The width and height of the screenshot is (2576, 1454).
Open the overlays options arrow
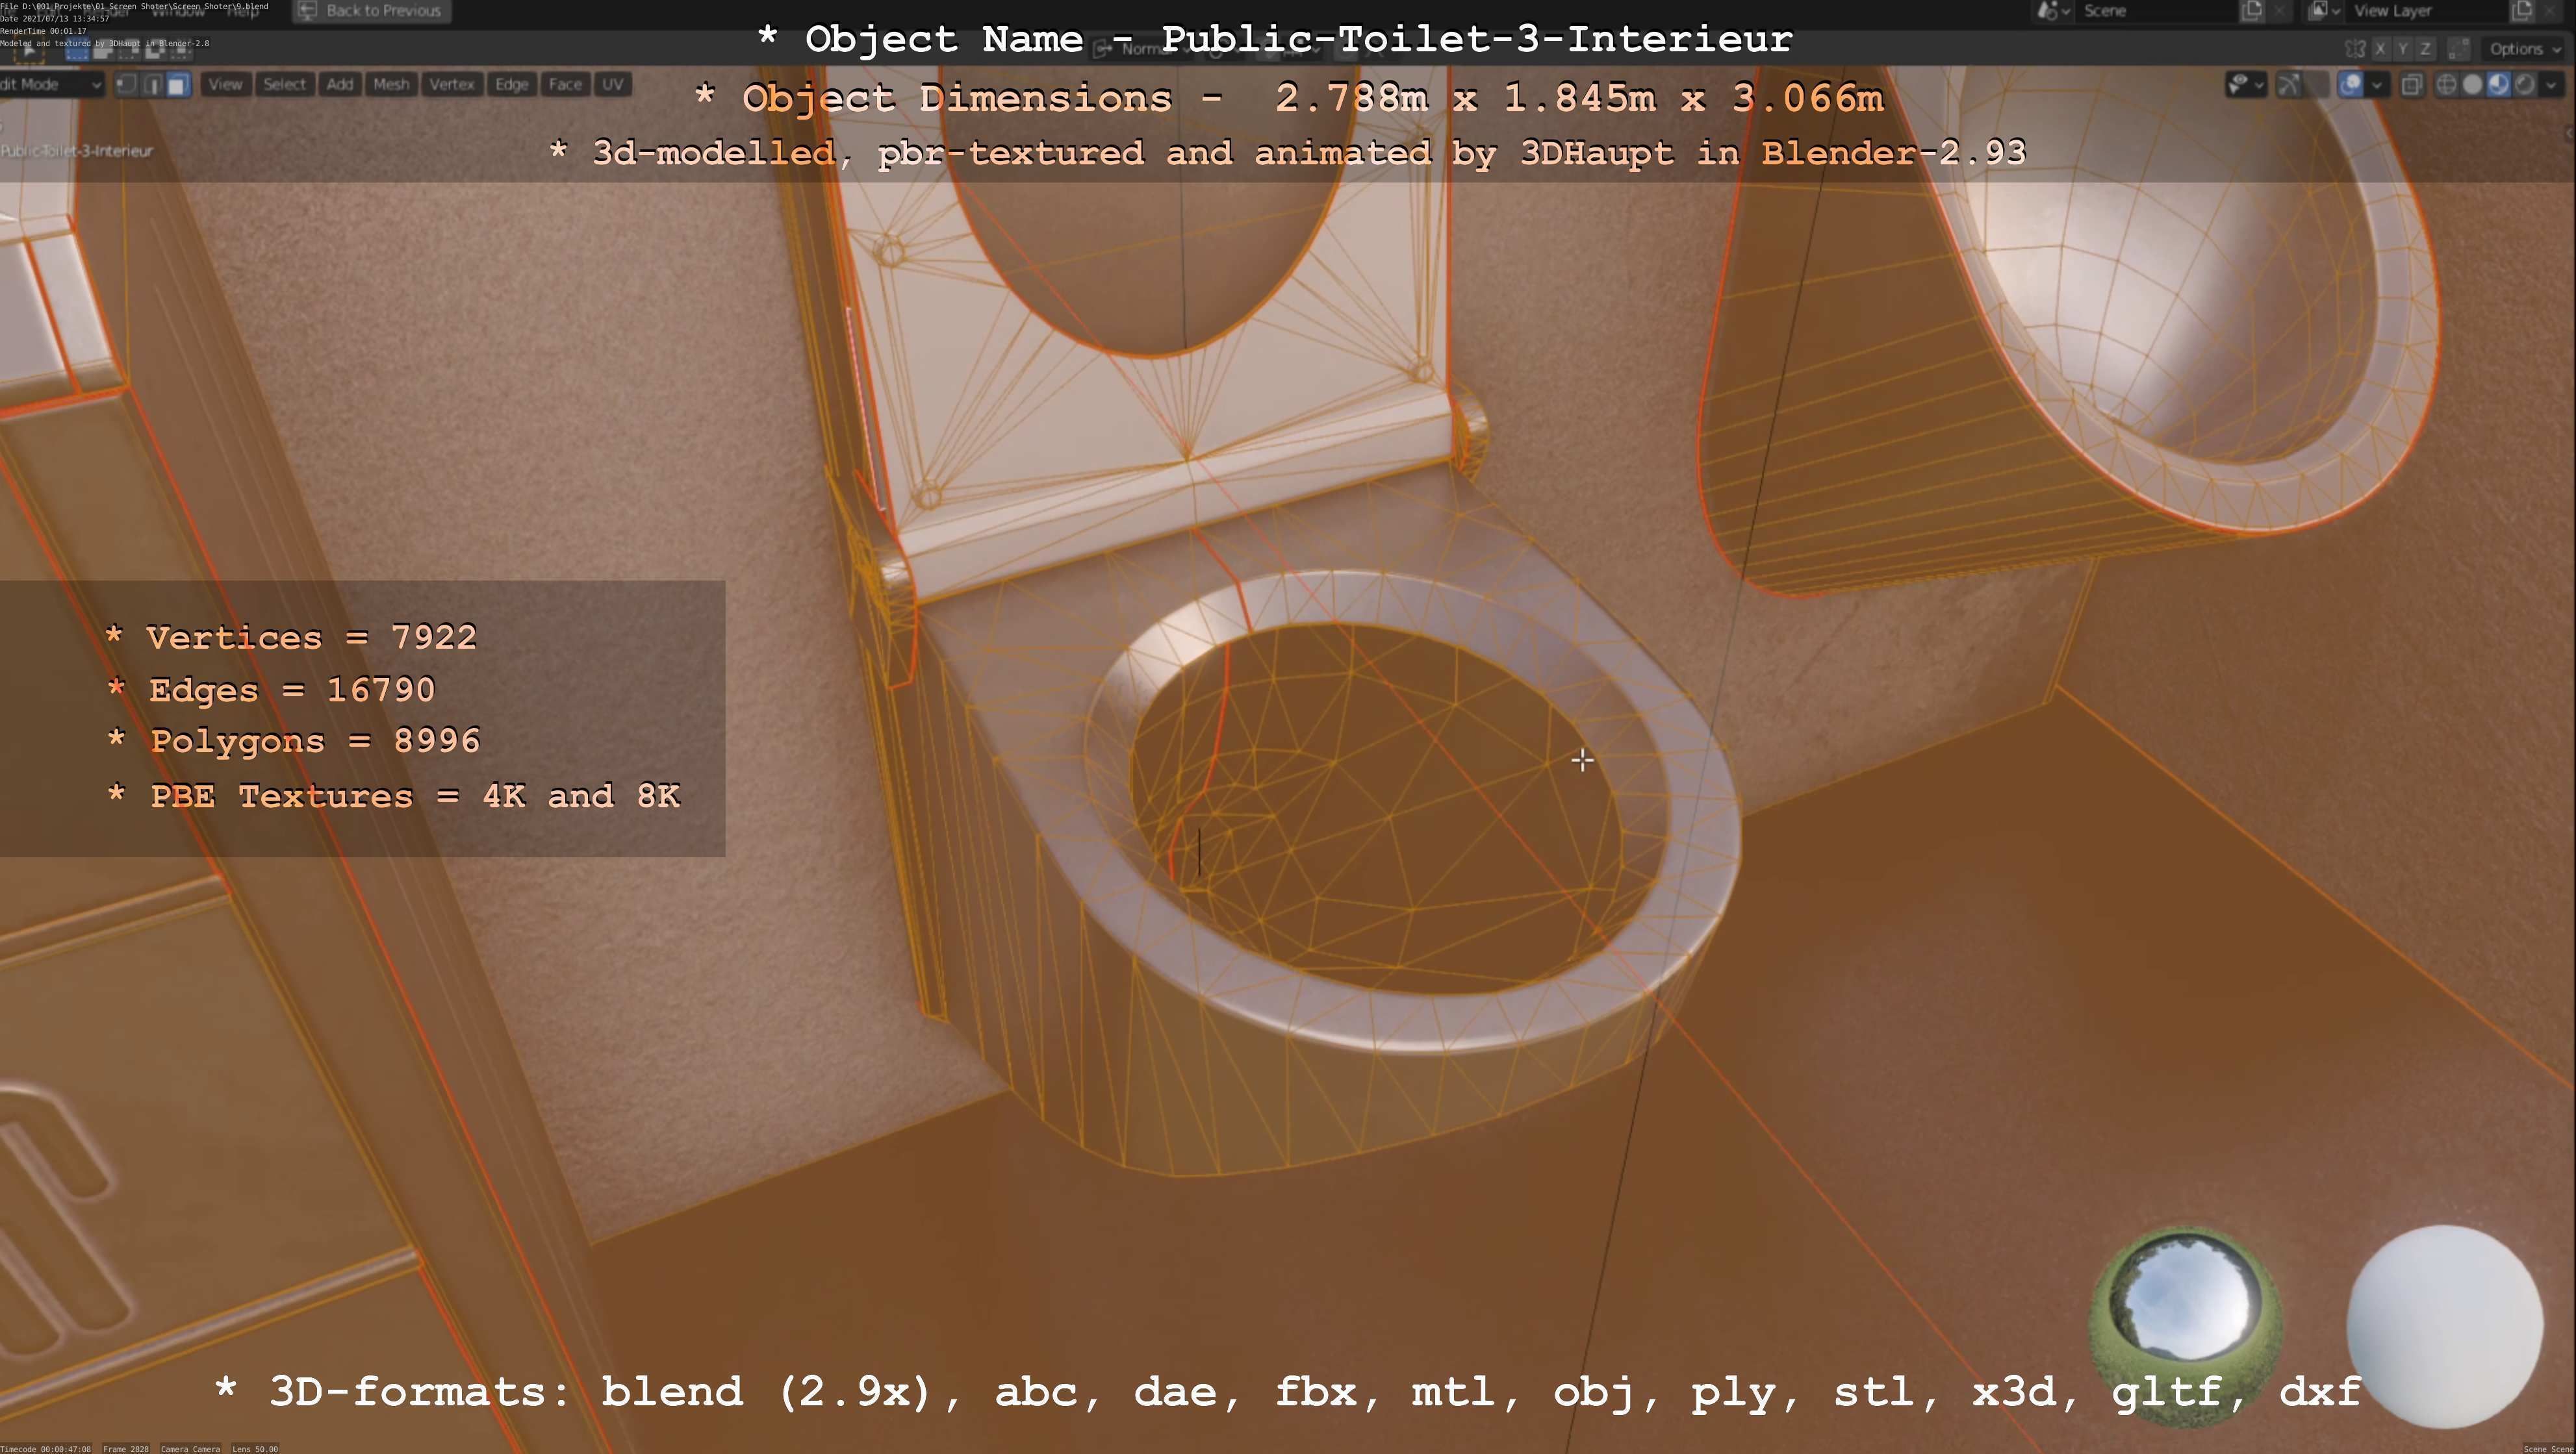[2377, 85]
